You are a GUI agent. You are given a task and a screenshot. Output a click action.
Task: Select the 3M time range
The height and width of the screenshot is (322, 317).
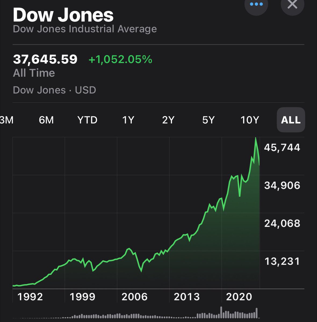6,120
